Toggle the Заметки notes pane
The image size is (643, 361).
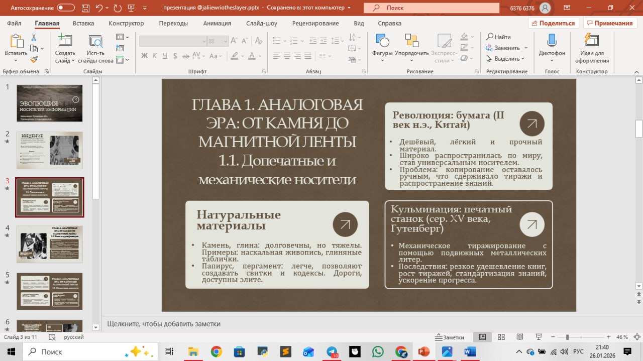pyautogui.click(x=450, y=337)
